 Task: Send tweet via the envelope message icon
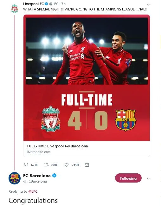(x=87, y=165)
